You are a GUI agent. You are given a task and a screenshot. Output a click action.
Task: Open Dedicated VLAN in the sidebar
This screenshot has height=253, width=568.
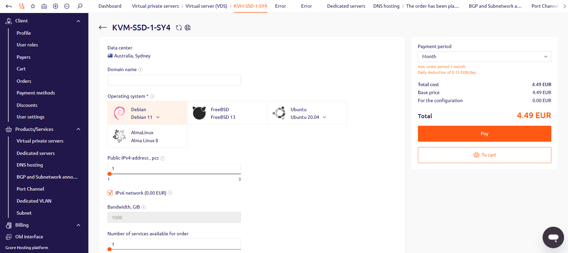pos(34,201)
